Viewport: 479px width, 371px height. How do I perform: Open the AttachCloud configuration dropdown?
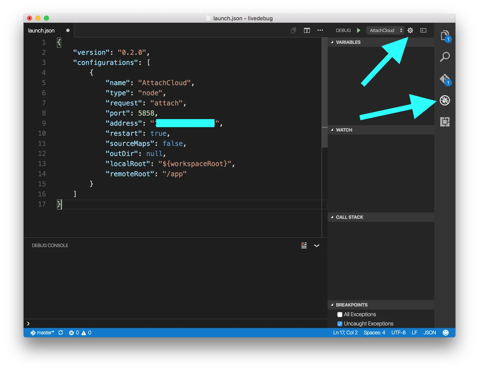coord(385,30)
